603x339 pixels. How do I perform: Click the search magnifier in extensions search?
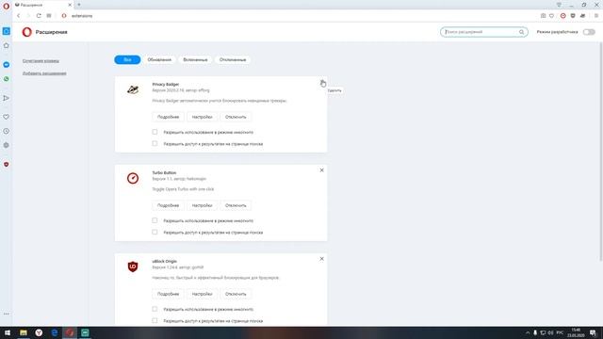click(x=521, y=32)
